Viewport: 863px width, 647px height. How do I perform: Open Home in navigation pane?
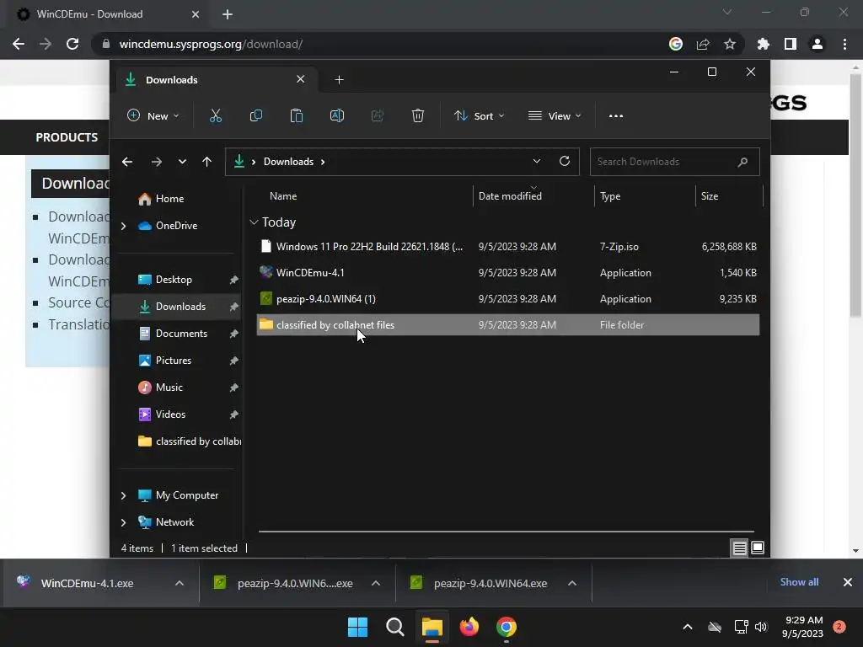pos(169,199)
